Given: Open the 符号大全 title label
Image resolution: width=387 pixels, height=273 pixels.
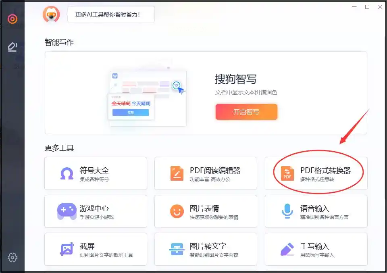Looking at the screenshot, I should tap(94, 170).
